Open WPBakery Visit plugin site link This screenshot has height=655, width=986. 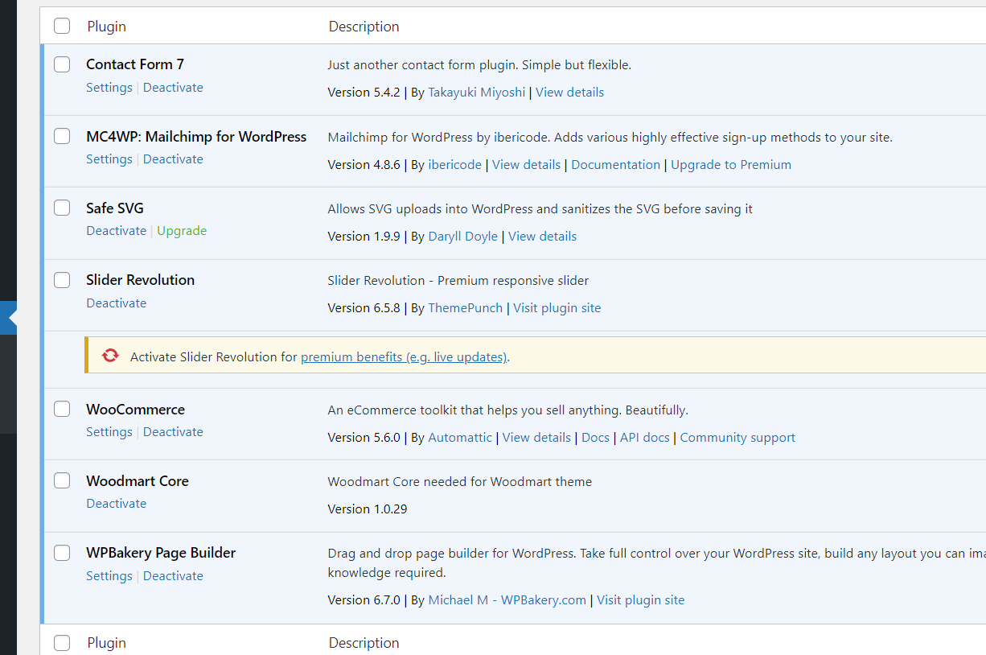click(x=641, y=600)
